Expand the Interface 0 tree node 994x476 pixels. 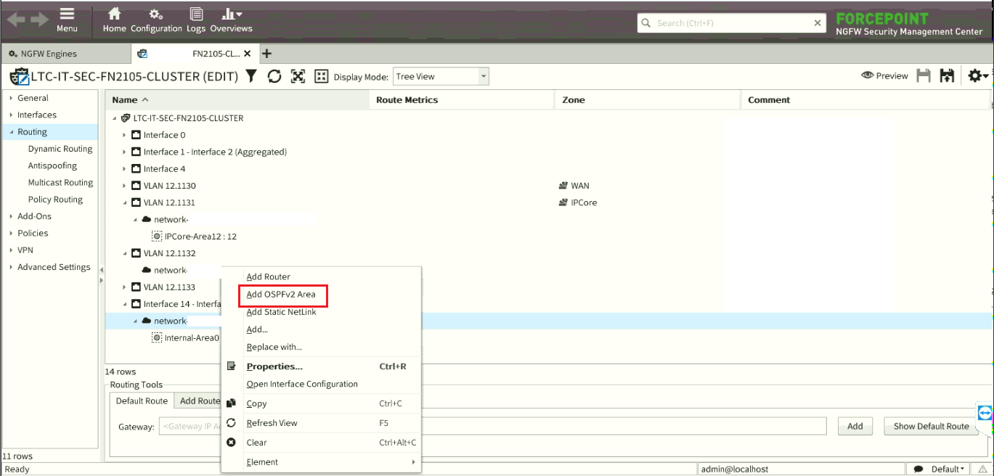click(124, 135)
